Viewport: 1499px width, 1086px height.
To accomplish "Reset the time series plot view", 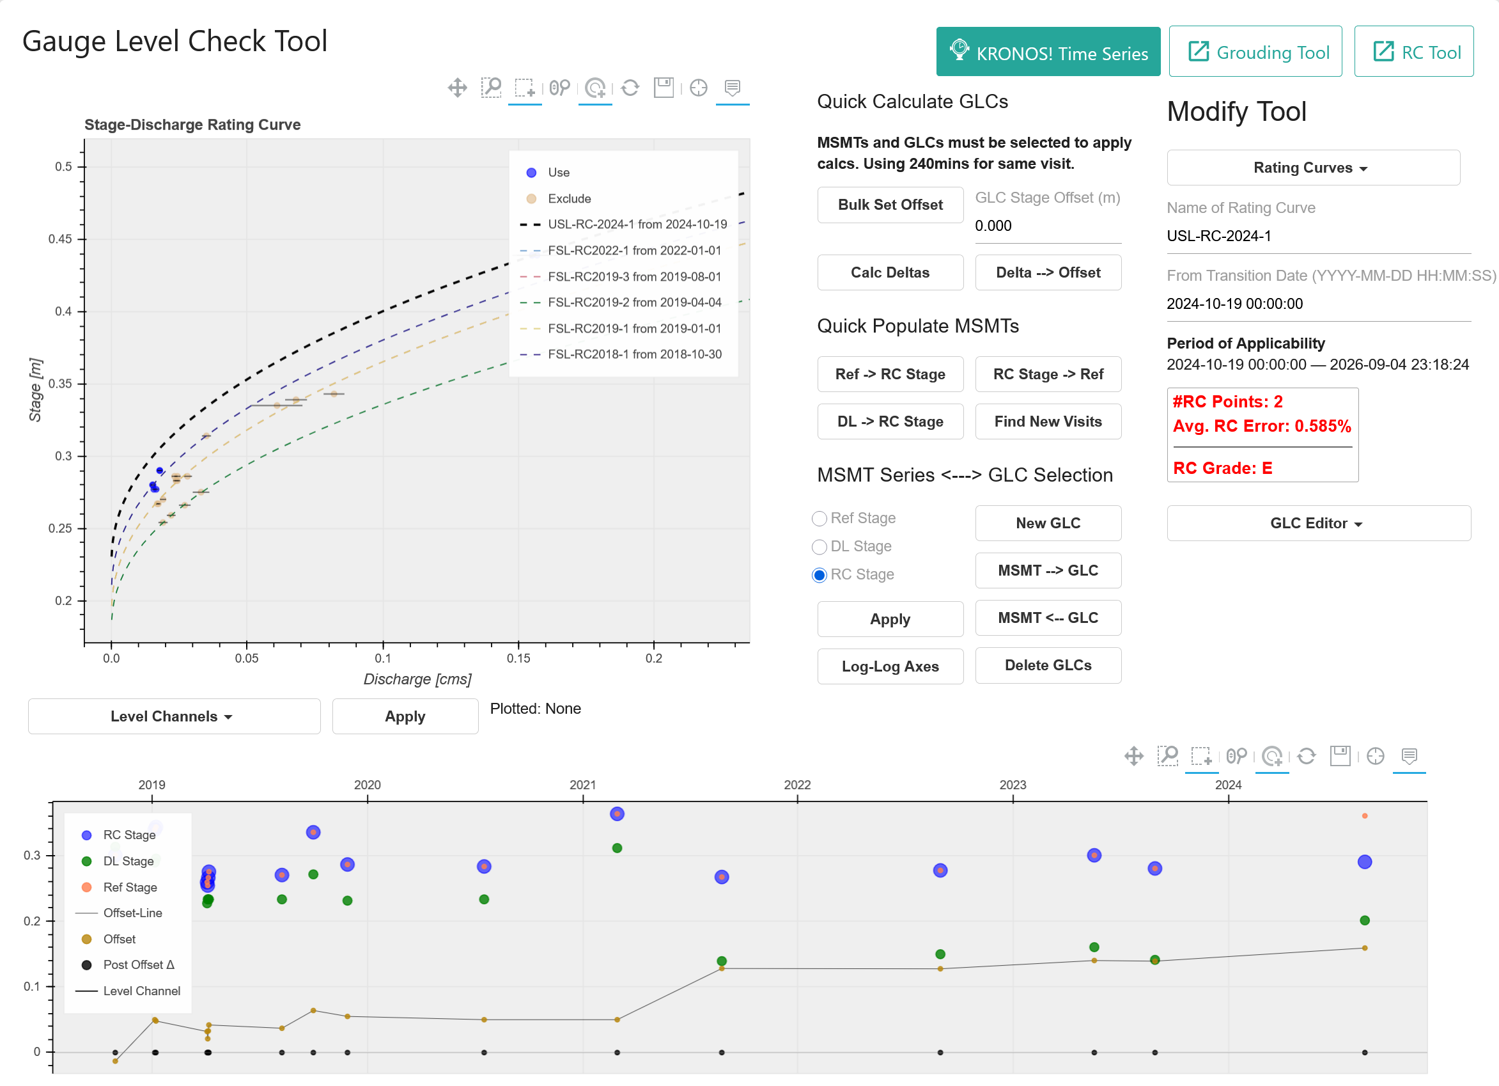I will (x=1307, y=756).
